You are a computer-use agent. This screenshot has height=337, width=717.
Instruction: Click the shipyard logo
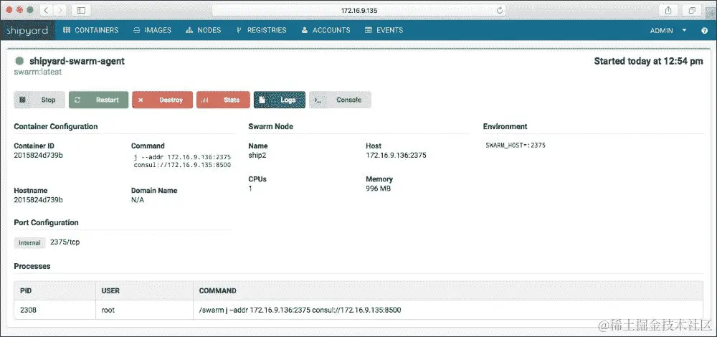point(27,30)
